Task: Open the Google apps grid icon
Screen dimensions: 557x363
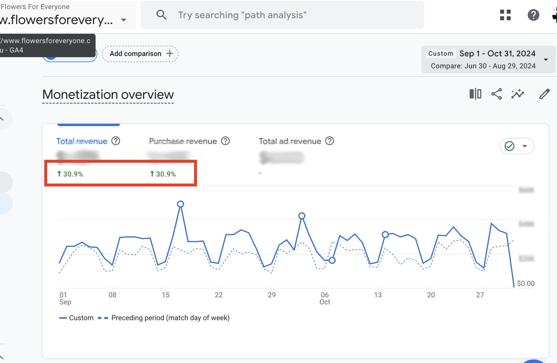Action: (505, 15)
